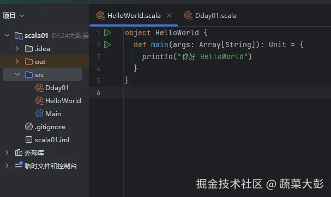
Task: Click the HelloWorld Scala object icon
Action: [x=39, y=100]
